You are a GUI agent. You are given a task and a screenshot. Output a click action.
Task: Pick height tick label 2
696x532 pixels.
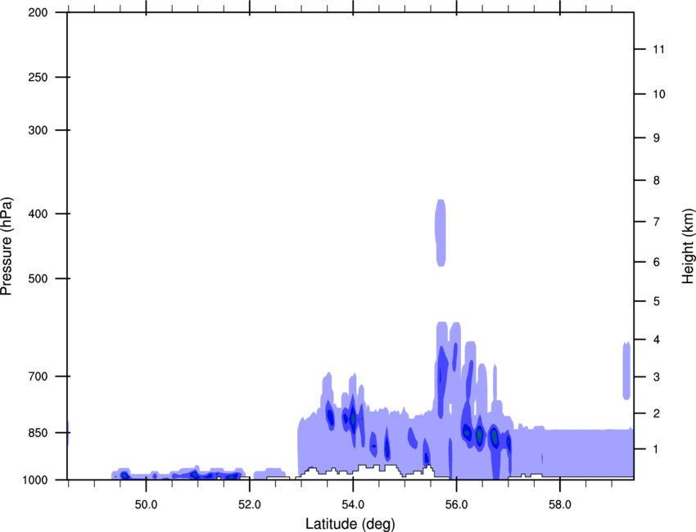click(x=657, y=413)
